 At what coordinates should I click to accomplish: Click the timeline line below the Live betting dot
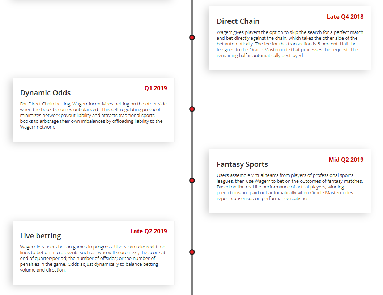point(192,275)
